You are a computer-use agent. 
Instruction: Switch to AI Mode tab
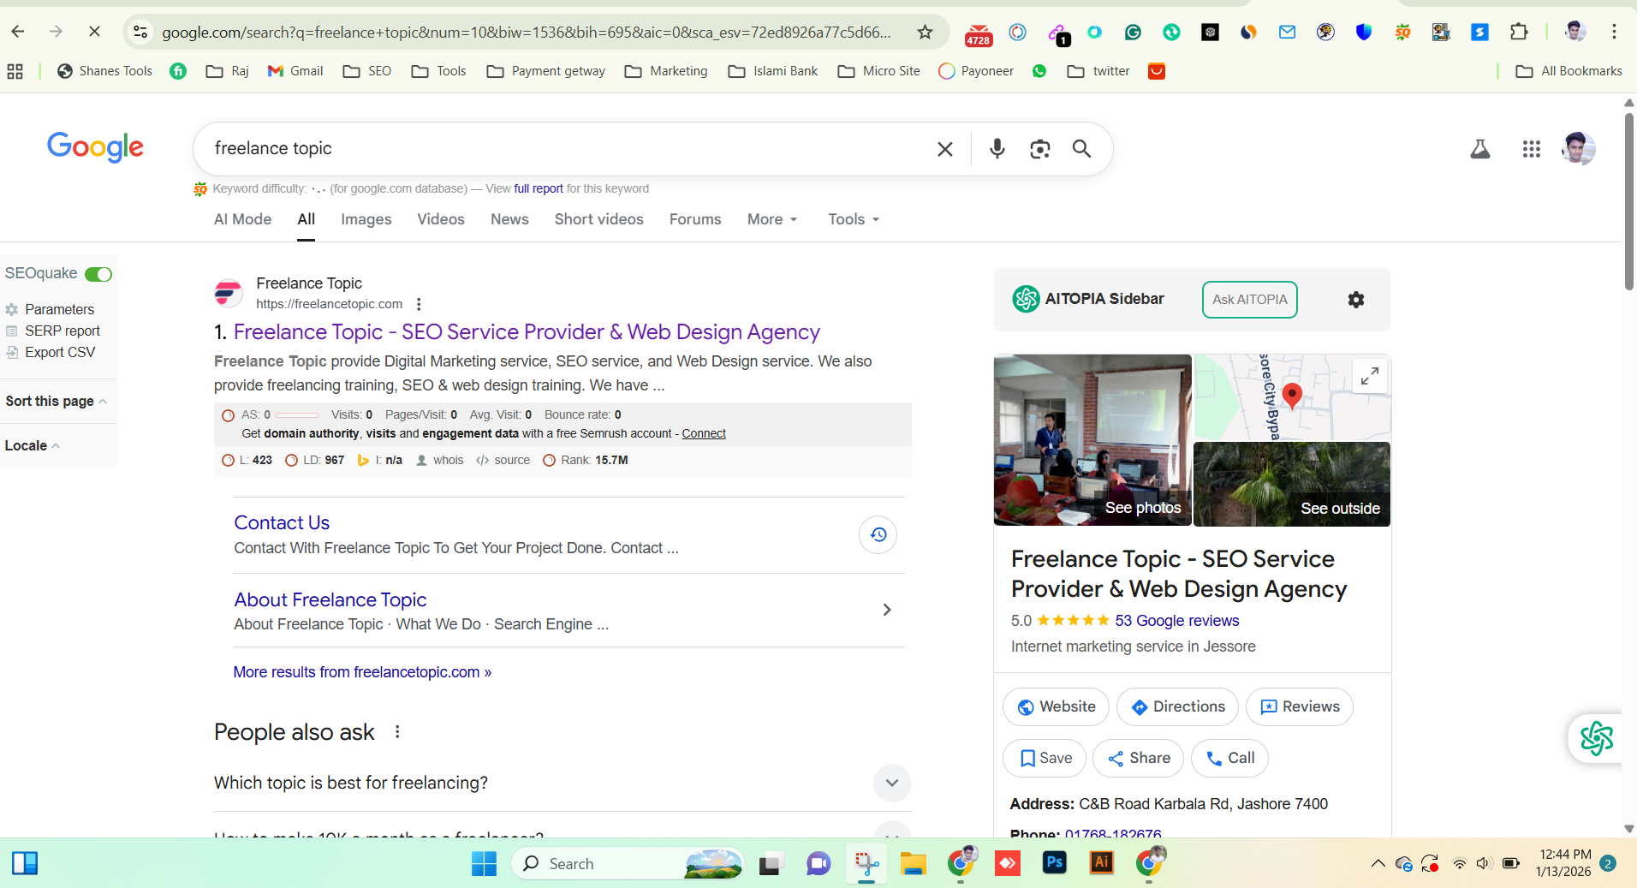tap(242, 220)
